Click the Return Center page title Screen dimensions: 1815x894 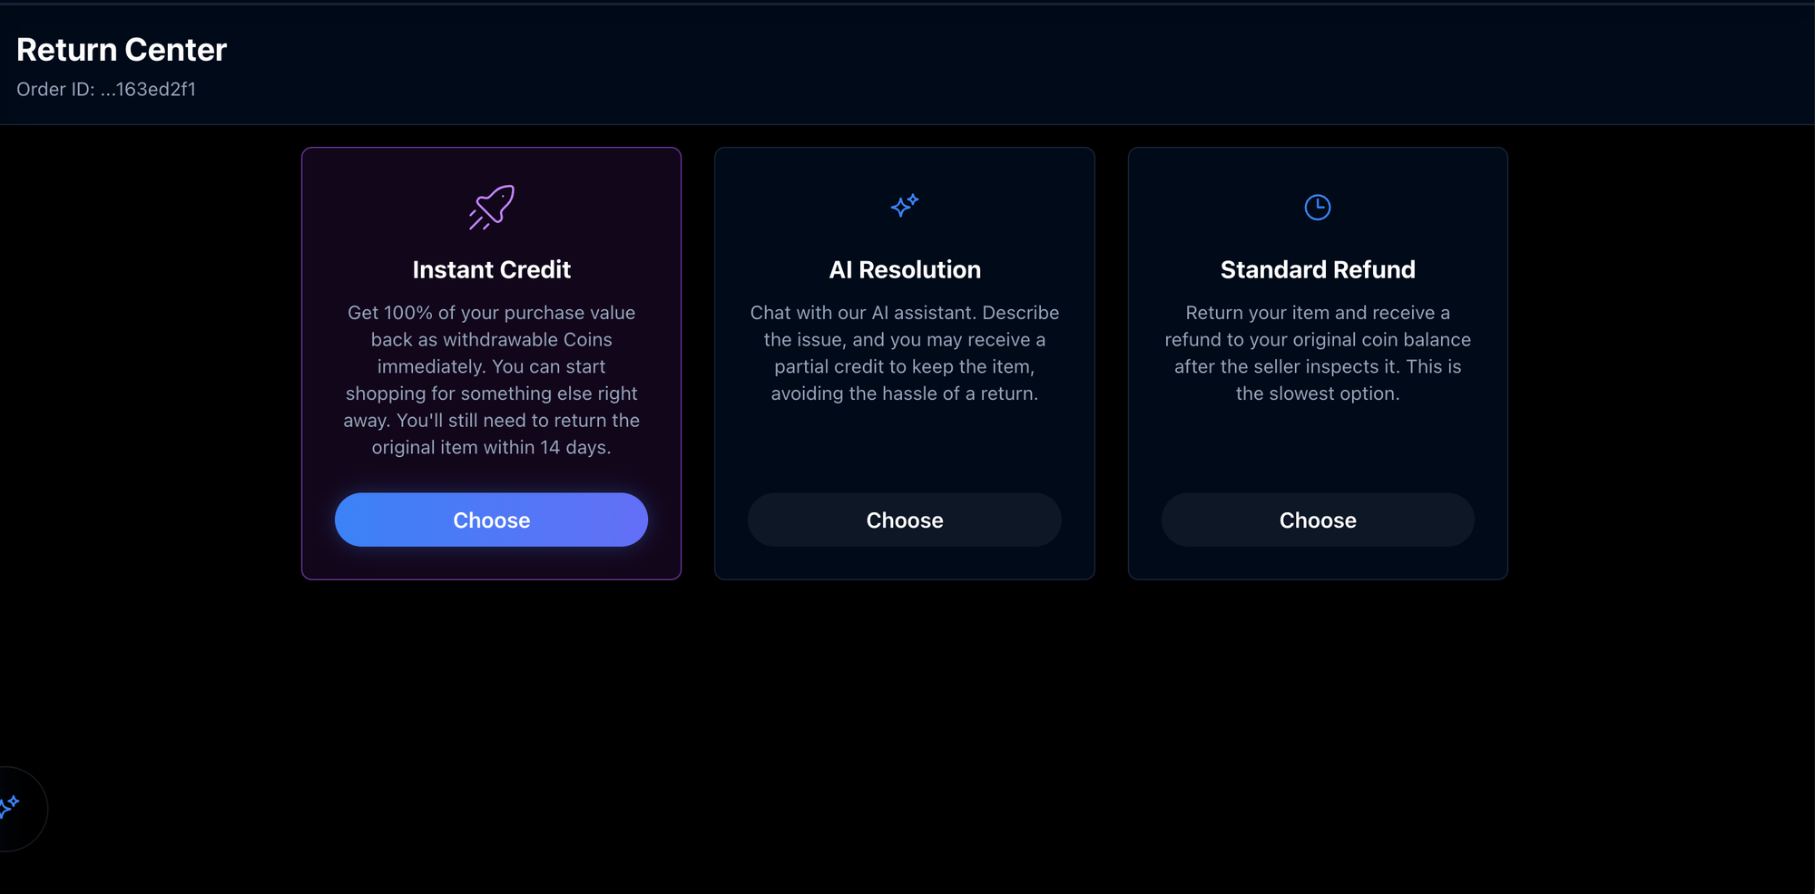point(122,50)
